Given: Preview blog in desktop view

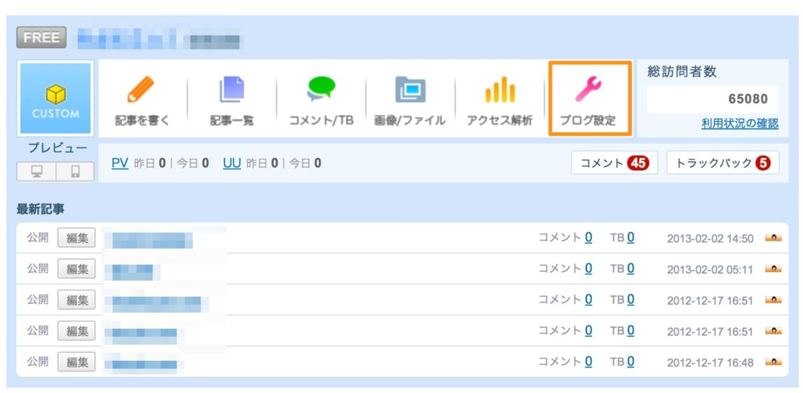Looking at the screenshot, I should pyautogui.click(x=36, y=172).
